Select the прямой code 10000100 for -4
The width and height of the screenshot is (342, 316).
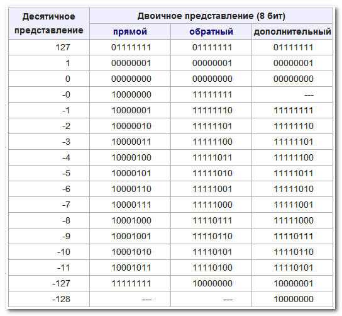tap(131, 157)
